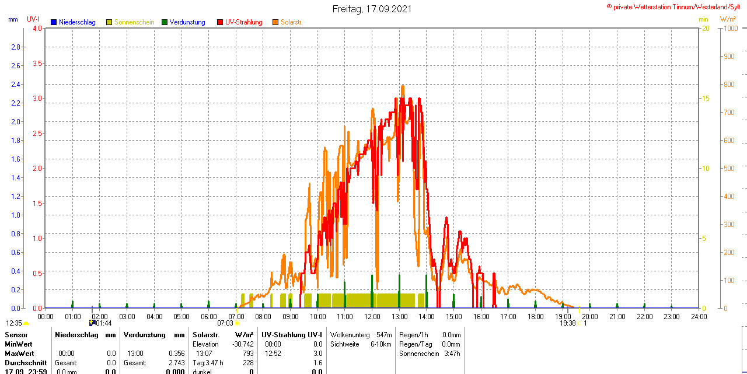Image resolution: width=747 pixels, height=374 pixels.
Task: Click the orange Solarstr. legend square
Action: [x=275, y=22]
